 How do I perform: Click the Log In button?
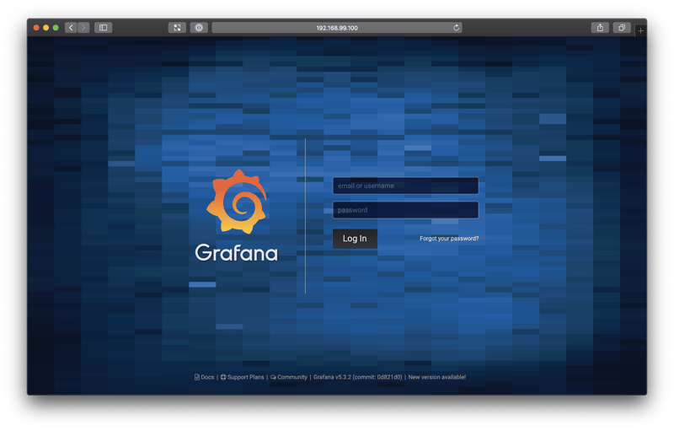click(355, 239)
